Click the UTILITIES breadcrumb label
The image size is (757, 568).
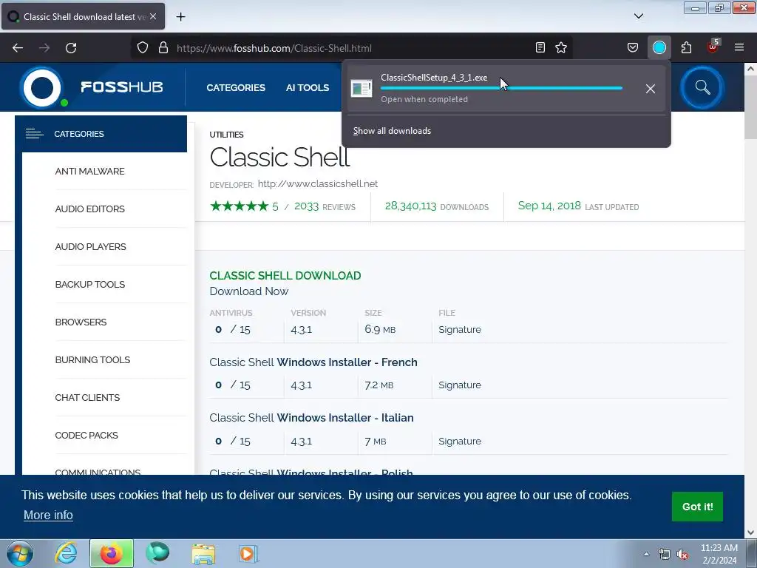(226, 135)
